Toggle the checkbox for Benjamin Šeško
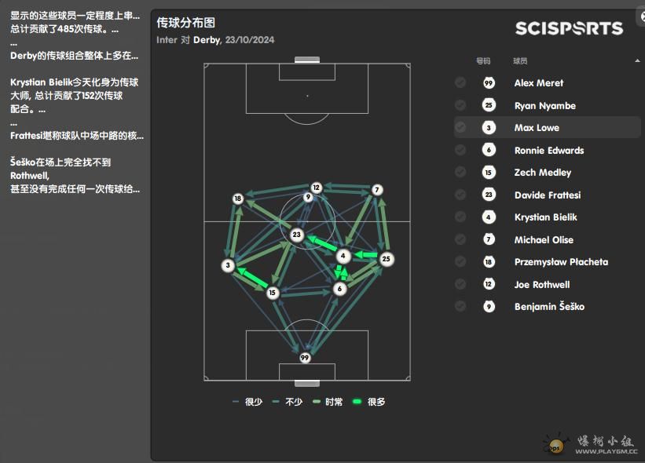The image size is (645, 463). click(x=460, y=307)
